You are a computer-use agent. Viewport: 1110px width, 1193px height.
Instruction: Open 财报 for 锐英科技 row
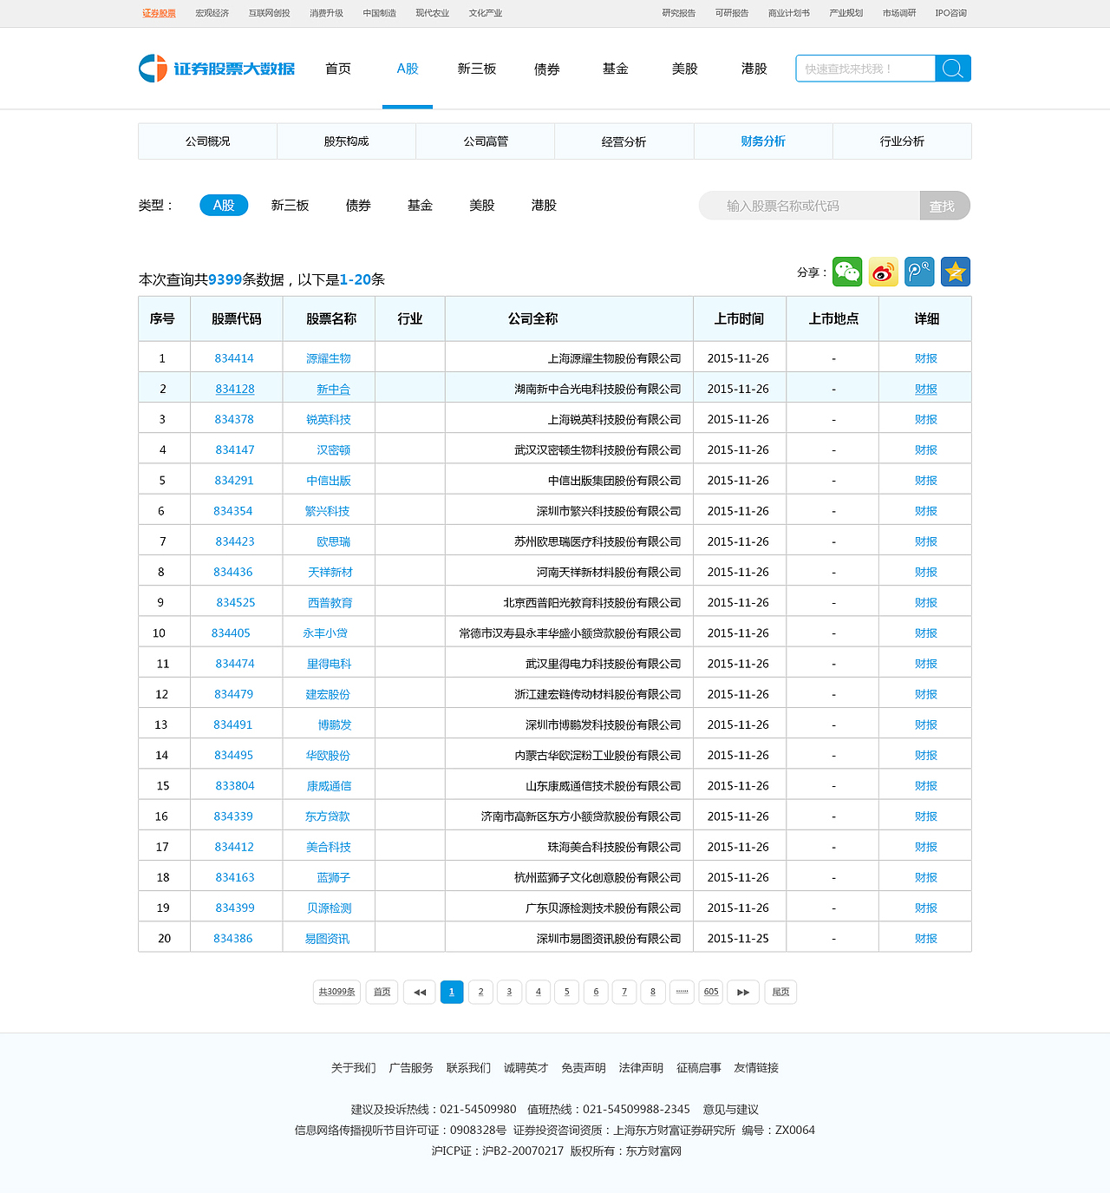coord(925,420)
